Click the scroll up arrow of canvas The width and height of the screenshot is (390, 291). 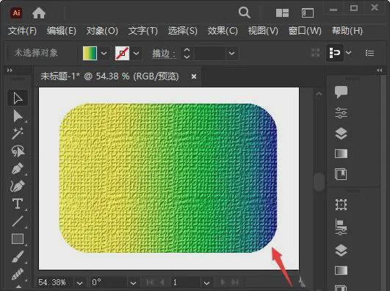coord(319,94)
